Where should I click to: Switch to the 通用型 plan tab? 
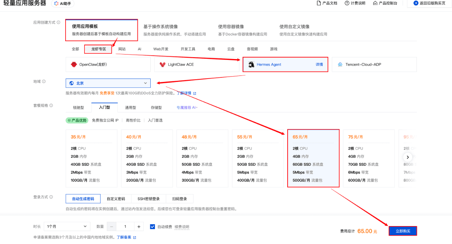[x=131, y=108]
